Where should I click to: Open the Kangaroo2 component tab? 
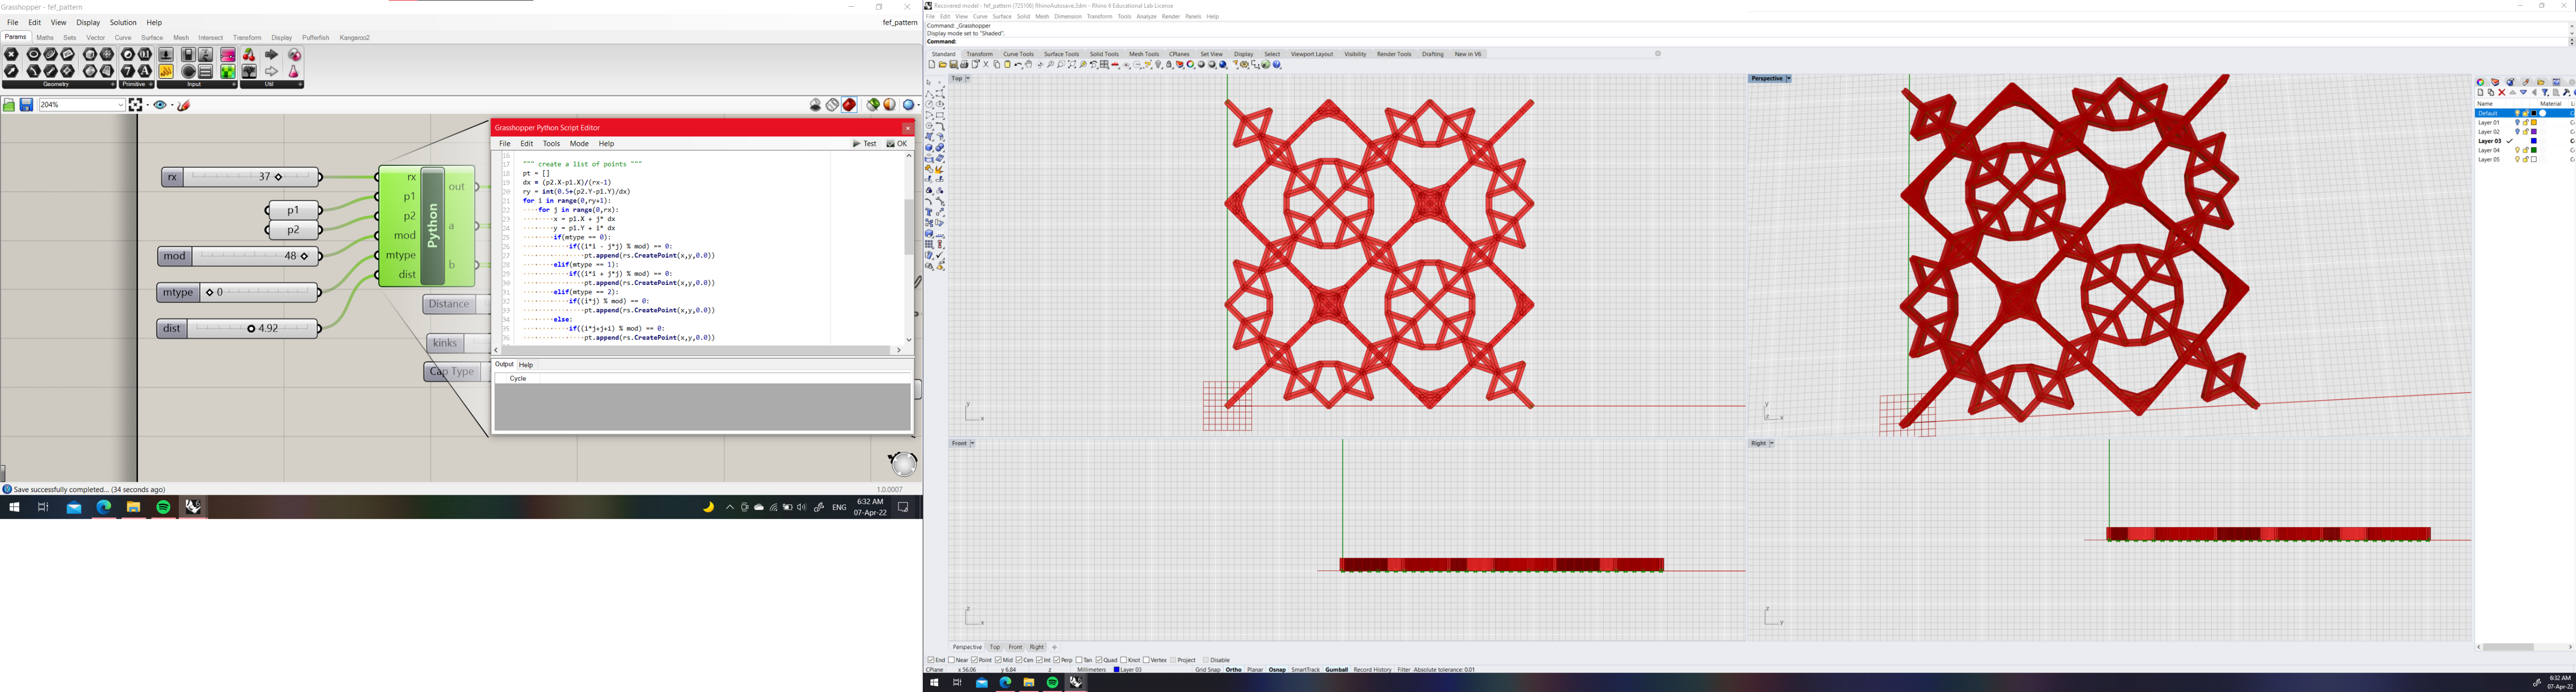coord(355,38)
